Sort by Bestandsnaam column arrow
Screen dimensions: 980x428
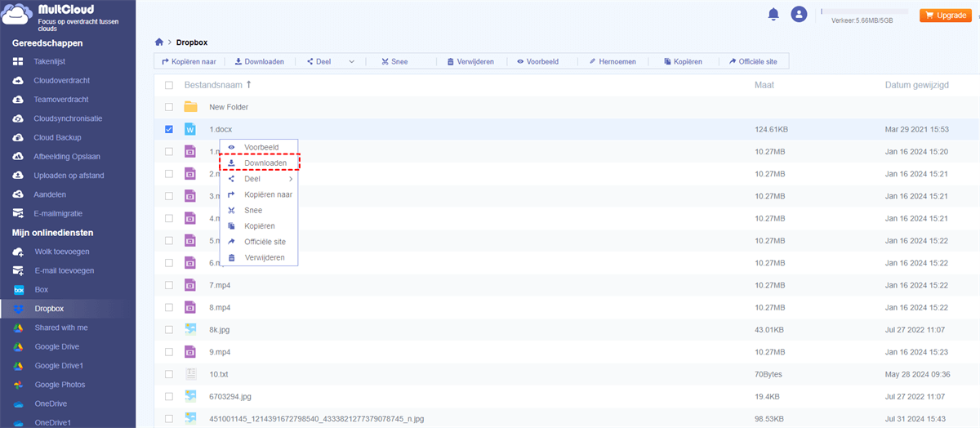pyautogui.click(x=249, y=84)
